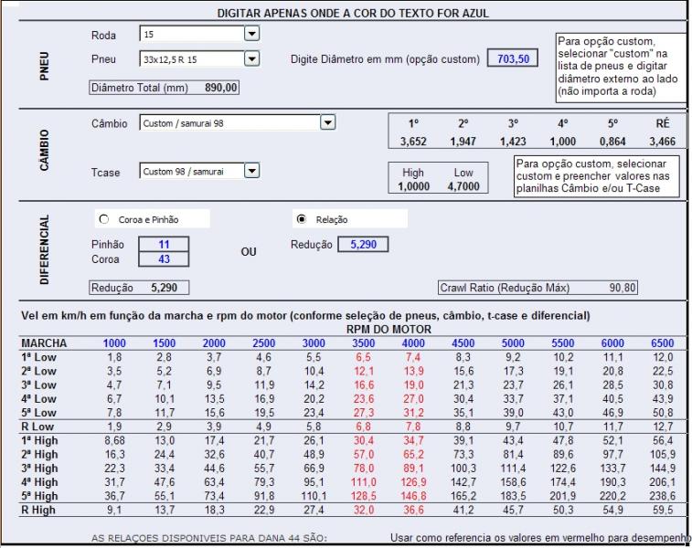
Task: Click the 4ª High speed 111,0 in red
Action: [364, 482]
